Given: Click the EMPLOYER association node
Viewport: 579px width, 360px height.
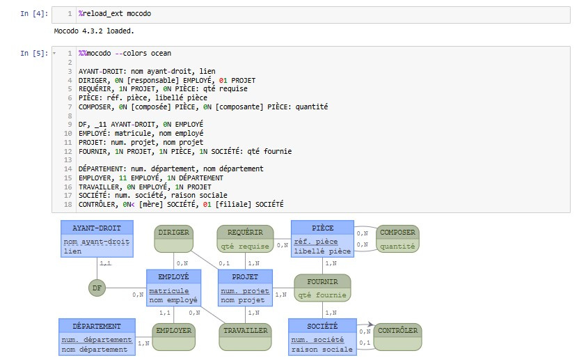Looking at the screenshot, I should click(x=173, y=337).
